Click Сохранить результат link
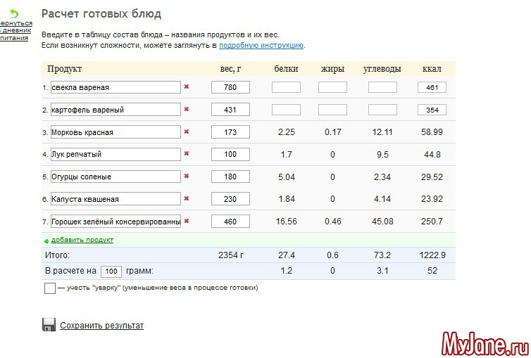The width and height of the screenshot is (531, 358). (x=101, y=326)
